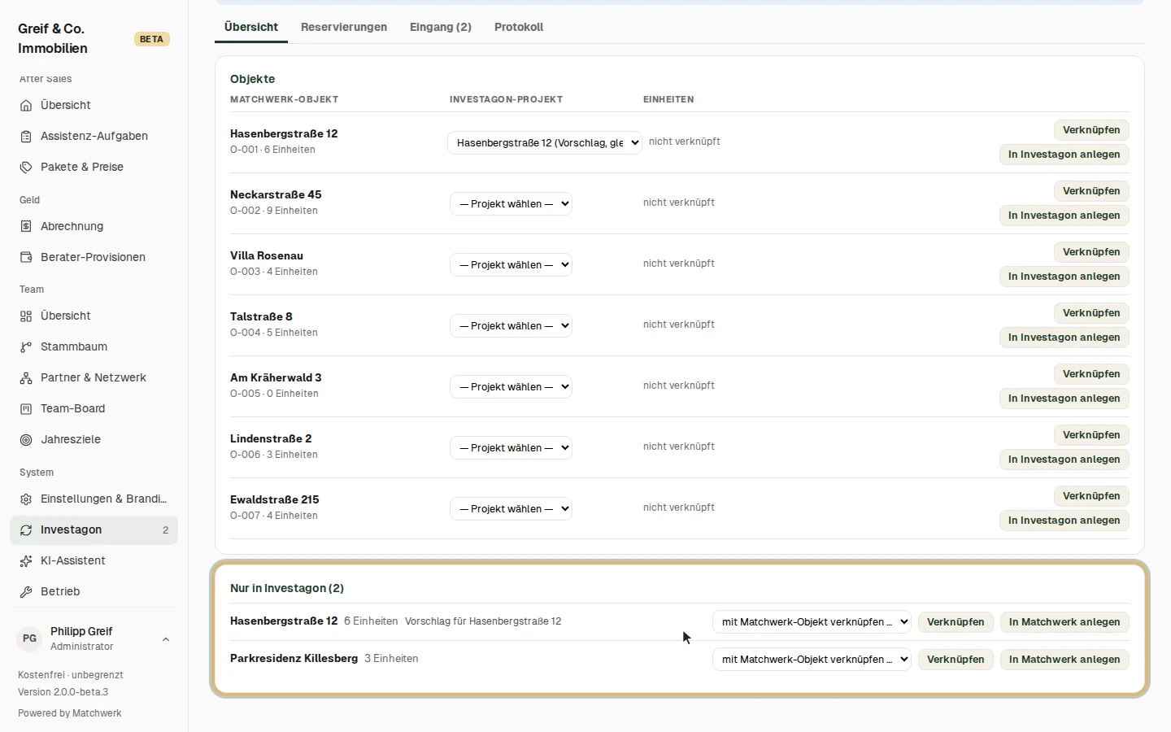Click the Berater-Provisionen wallet icon
1171x732 pixels.
26,258
